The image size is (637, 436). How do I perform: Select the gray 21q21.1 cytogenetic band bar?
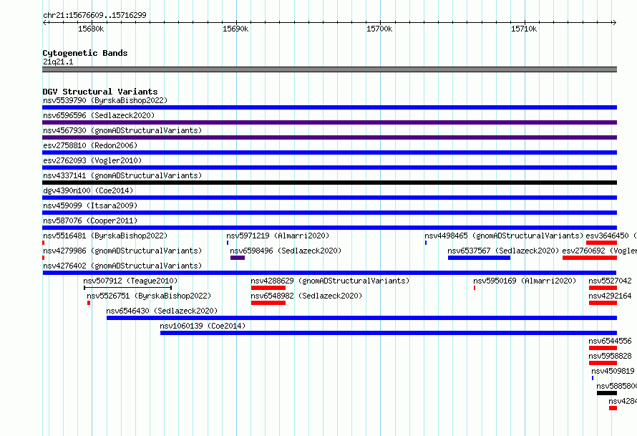click(x=329, y=69)
